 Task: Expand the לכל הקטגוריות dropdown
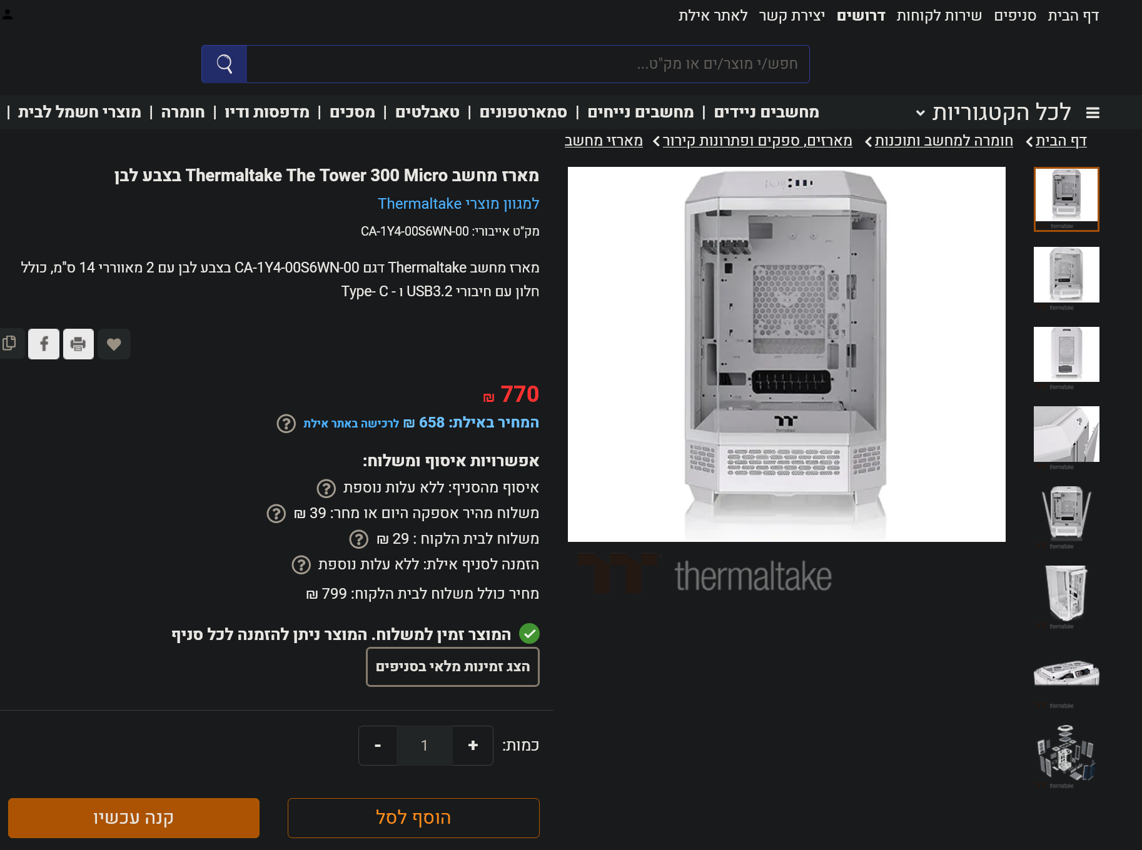[993, 112]
